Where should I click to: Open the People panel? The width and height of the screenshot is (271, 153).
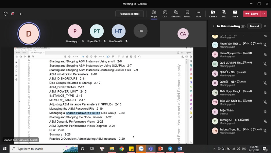154,14
